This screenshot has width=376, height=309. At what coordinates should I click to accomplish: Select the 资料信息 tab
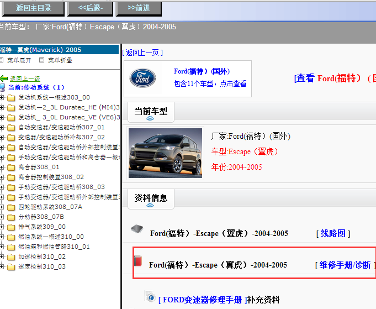(x=151, y=199)
